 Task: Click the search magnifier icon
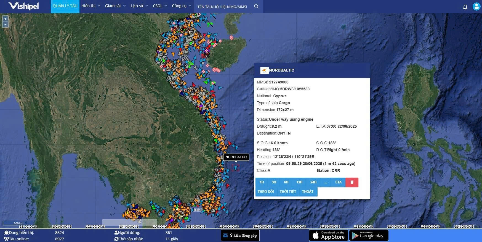pos(256,6)
